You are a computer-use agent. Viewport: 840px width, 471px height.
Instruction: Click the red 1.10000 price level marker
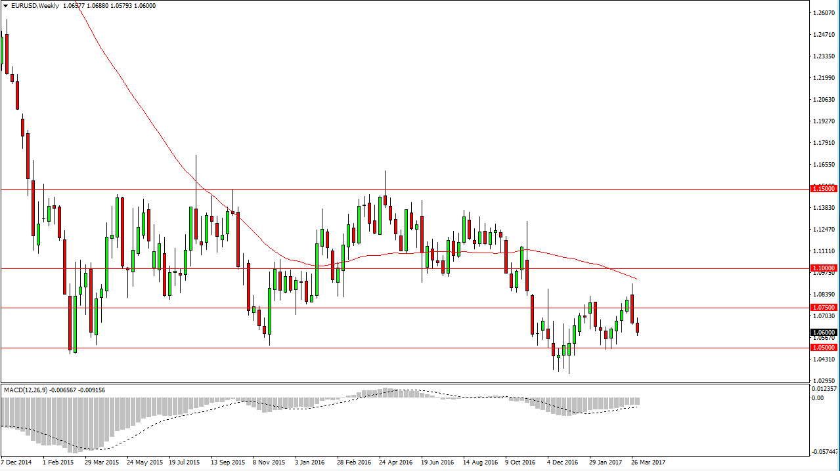pyautogui.click(x=823, y=268)
